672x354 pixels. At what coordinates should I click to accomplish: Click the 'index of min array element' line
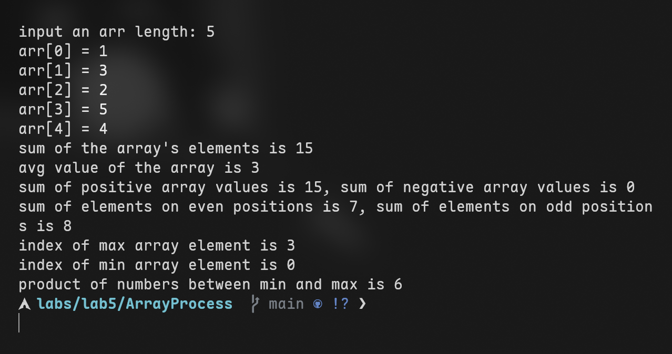coord(157,265)
